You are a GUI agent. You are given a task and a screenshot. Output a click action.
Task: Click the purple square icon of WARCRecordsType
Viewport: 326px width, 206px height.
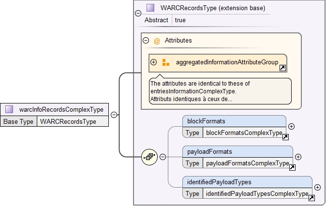point(150,8)
